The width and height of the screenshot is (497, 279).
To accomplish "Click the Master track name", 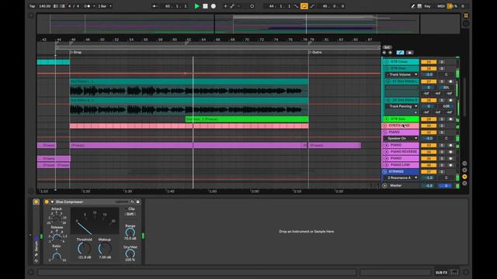I will click(x=395, y=186).
